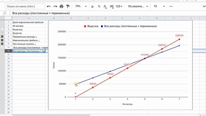Collapse the toolbar with the chevron
This screenshot has height=116, width=206.
point(204,6)
